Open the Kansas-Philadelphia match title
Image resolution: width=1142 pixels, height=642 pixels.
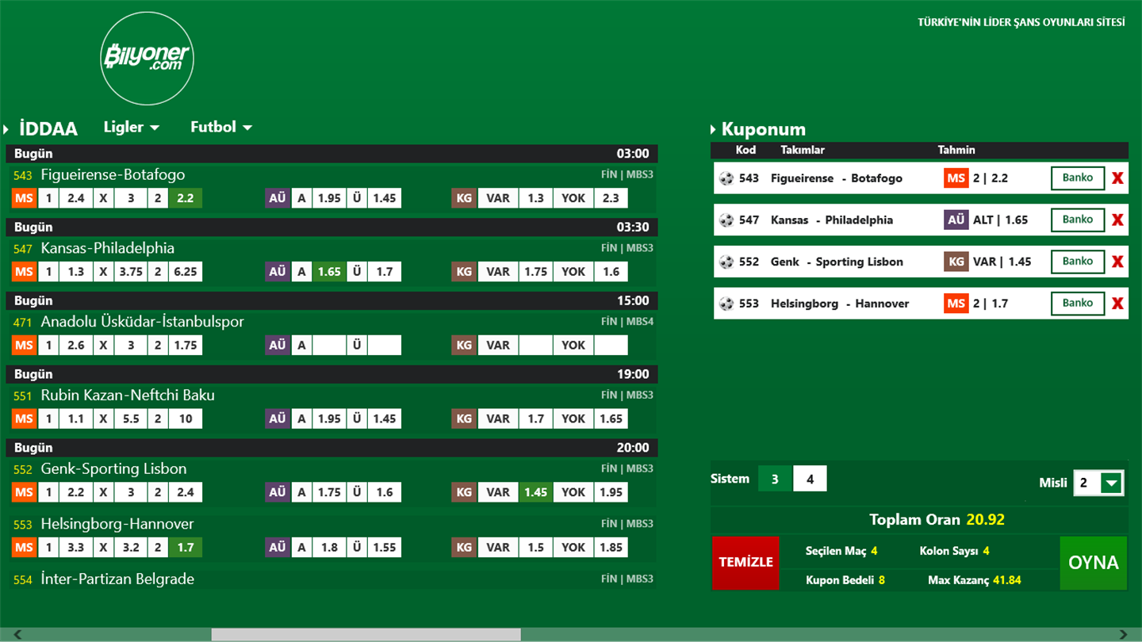point(108,248)
